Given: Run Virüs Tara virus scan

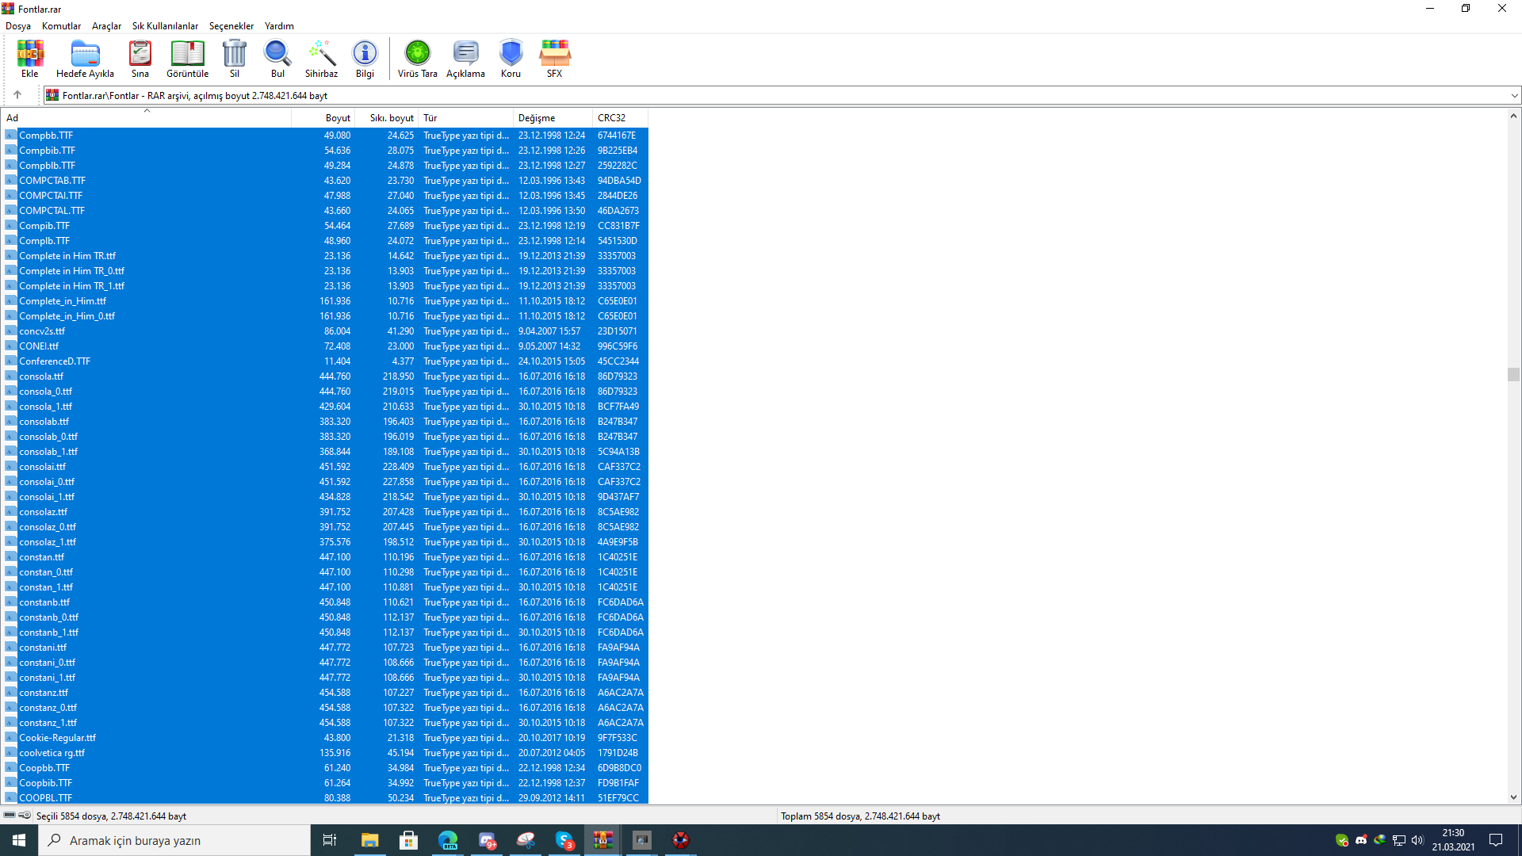Looking at the screenshot, I should coord(417,59).
